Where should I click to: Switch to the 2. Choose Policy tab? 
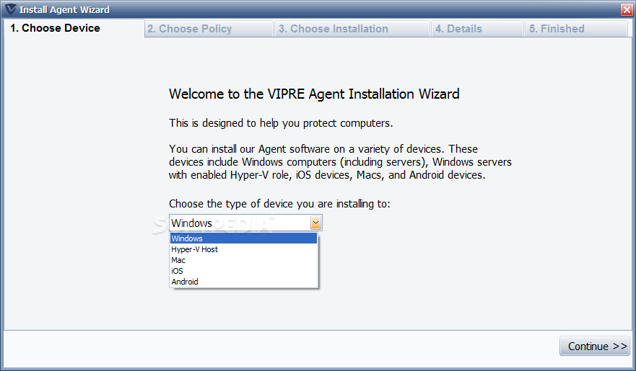click(209, 29)
